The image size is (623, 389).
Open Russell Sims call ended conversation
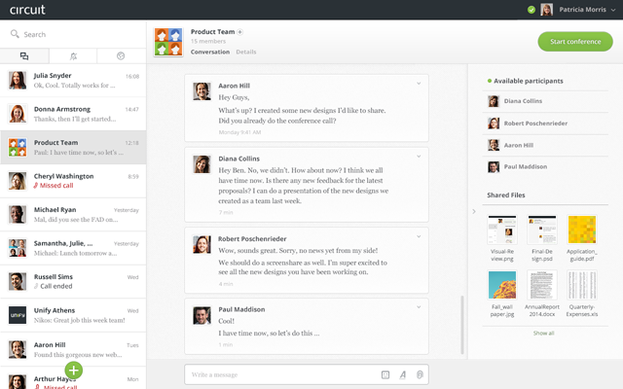(x=73, y=281)
